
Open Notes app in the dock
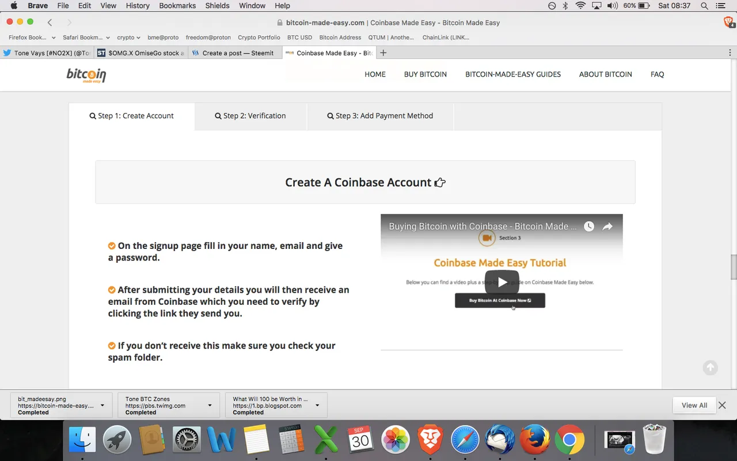tap(256, 440)
